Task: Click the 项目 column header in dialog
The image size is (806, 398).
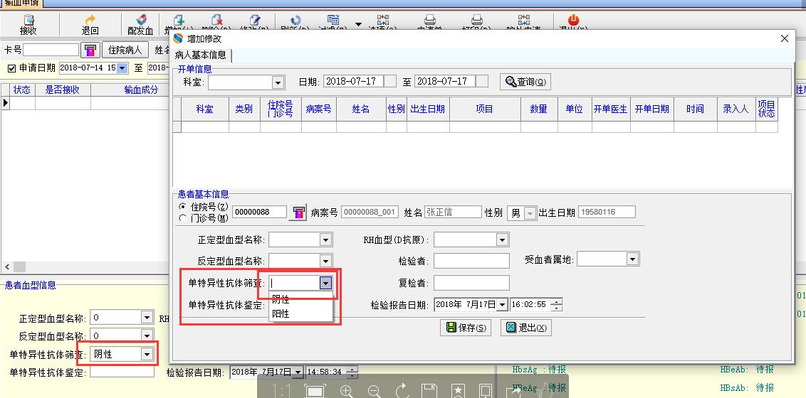Action: pos(485,109)
